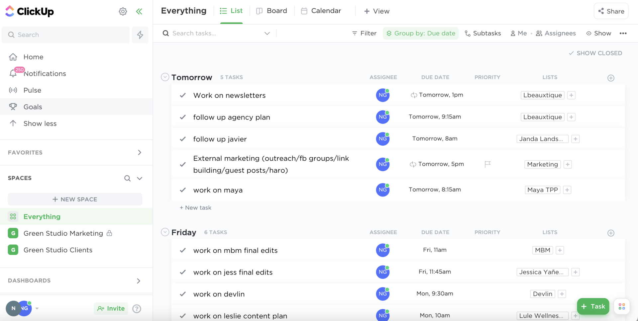The width and height of the screenshot is (638, 321).
Task: Toggle the Me filter
Action: [519, 33]
